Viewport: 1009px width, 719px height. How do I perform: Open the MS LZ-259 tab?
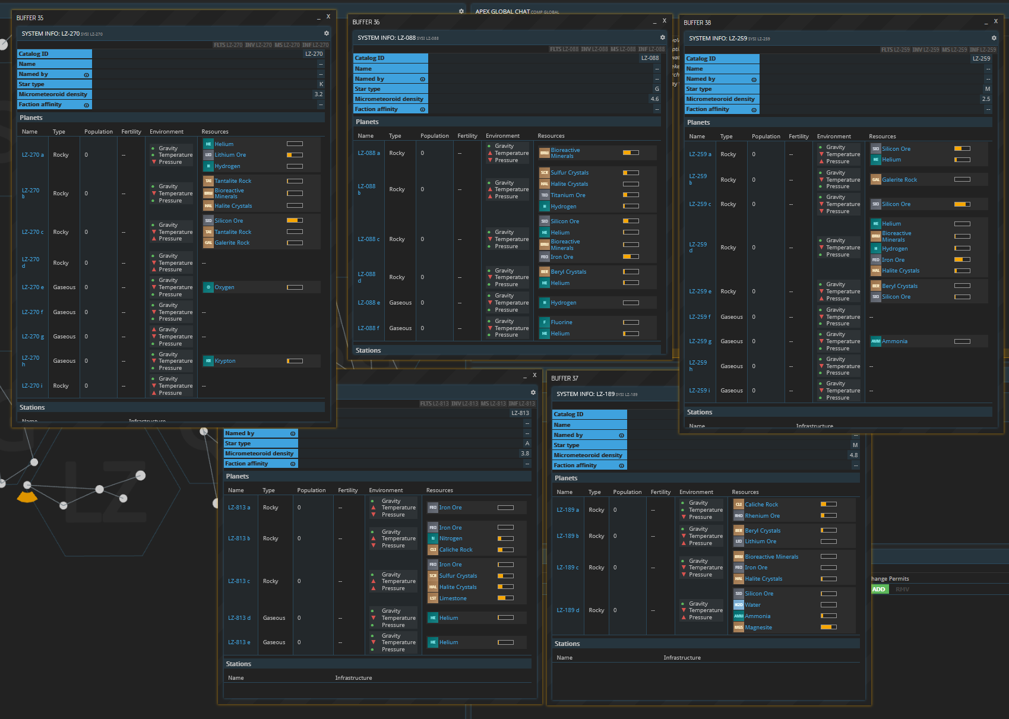[x=955, y=50]
